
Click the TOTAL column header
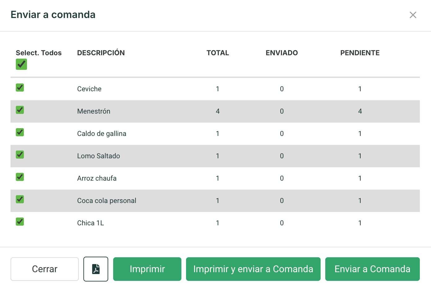(x=218, y=53)
